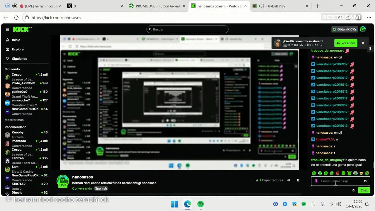Click the Spanish language tag
Viewport: 375px width, 211px height.
[101, 188]
